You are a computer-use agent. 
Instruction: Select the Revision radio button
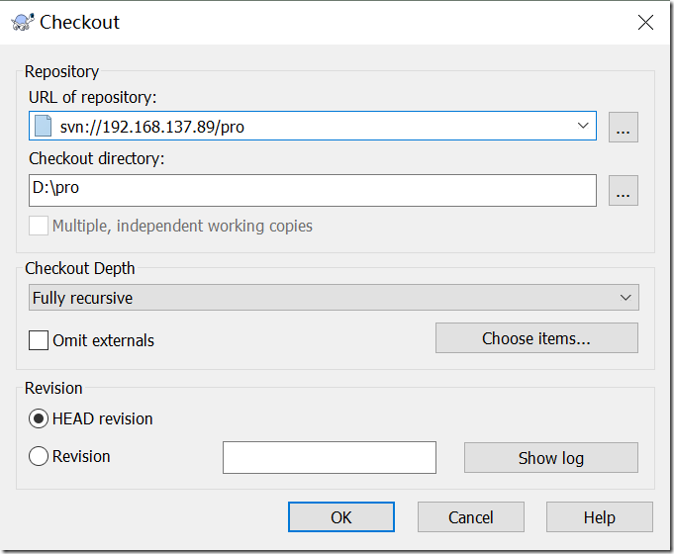click(39, 456)
